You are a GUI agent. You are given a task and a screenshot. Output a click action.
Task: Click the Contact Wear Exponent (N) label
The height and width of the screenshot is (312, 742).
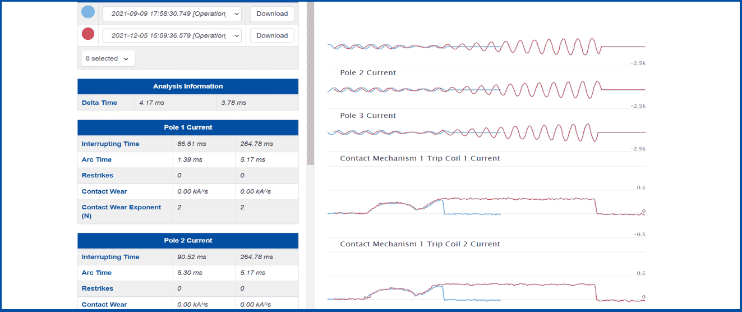tap(121, 212)
